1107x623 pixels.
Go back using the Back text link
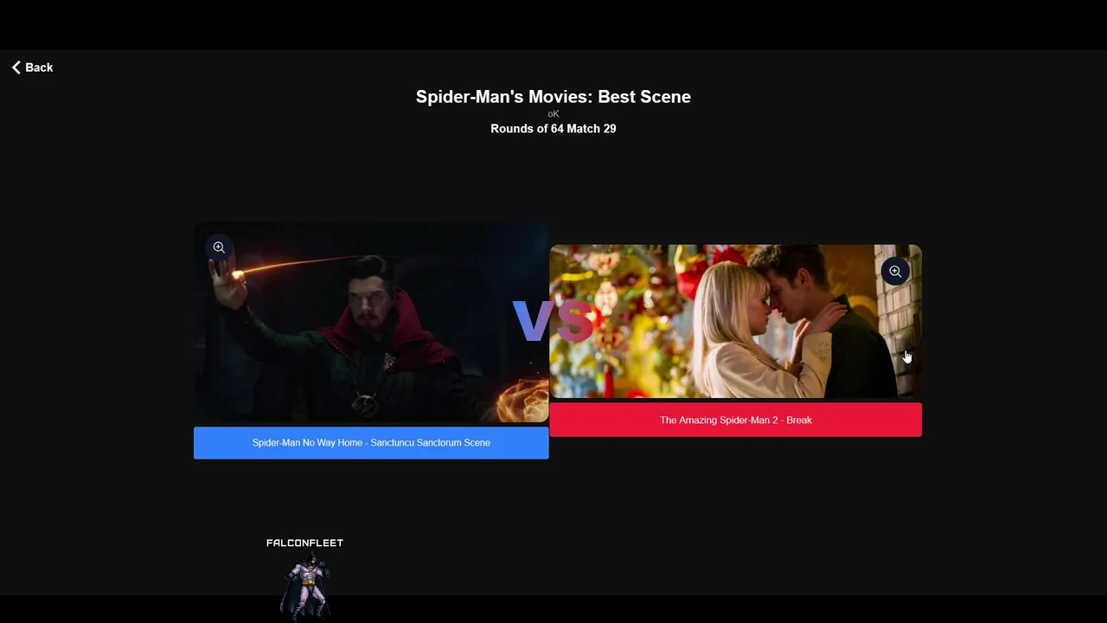pos(39,67)
